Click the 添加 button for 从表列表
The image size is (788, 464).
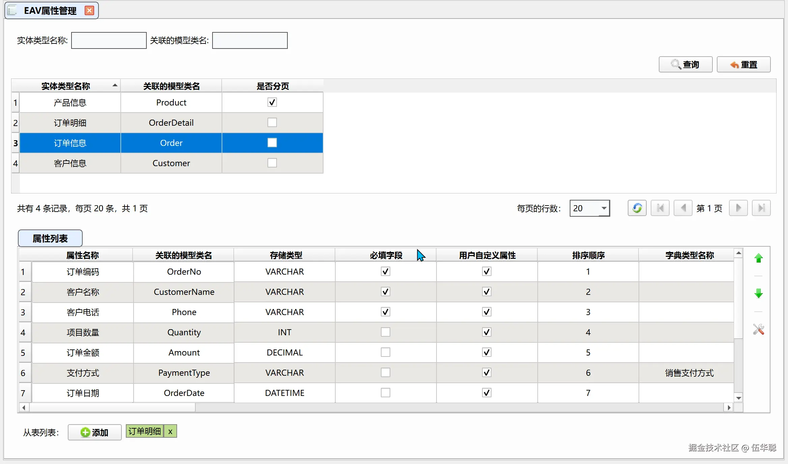click(x=94, y=432)
